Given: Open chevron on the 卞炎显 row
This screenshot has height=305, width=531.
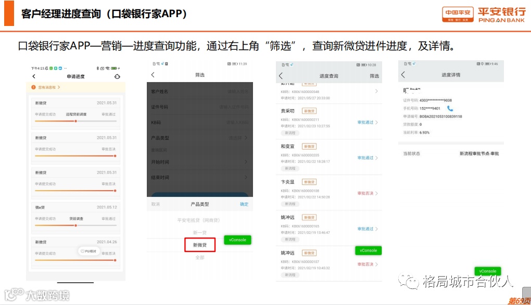Looking at the screenshot, I should click(376, 193).
